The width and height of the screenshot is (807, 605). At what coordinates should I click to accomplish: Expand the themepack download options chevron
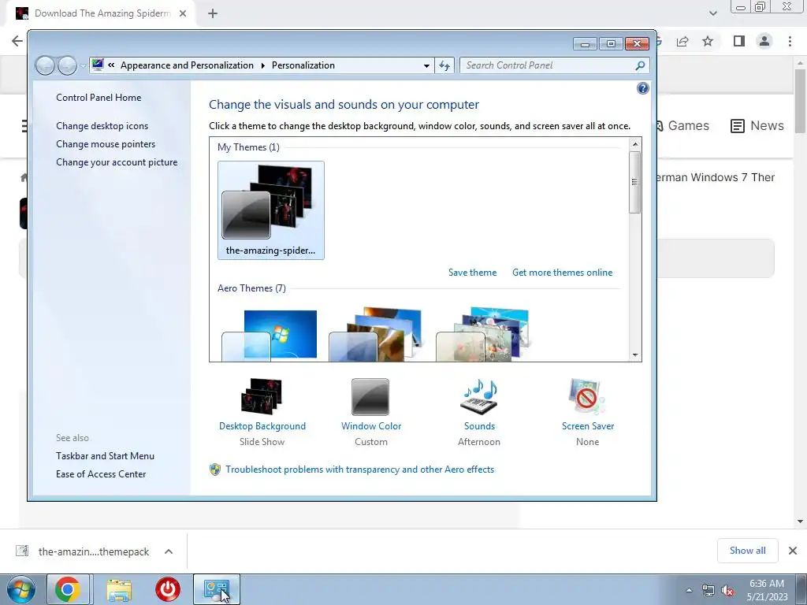169,551
